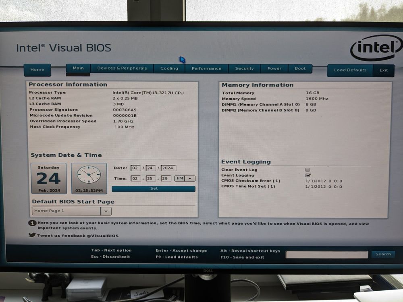The image size is (403, 302).
Task: Open the Devices & Peripherals tab
Action: (122, 68)
